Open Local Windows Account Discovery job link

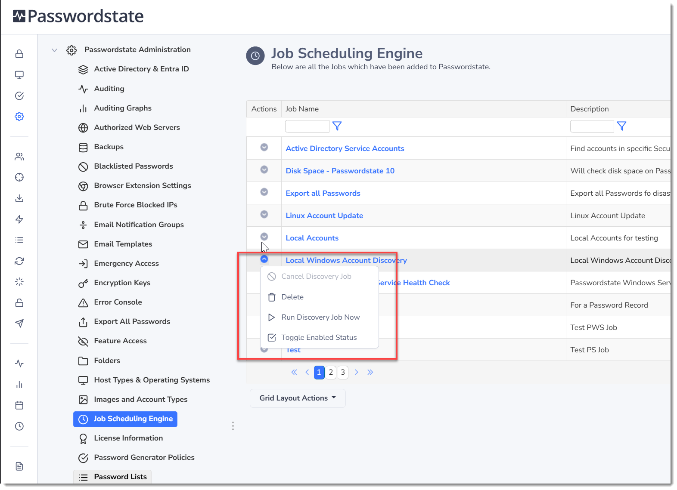point(346,261)
